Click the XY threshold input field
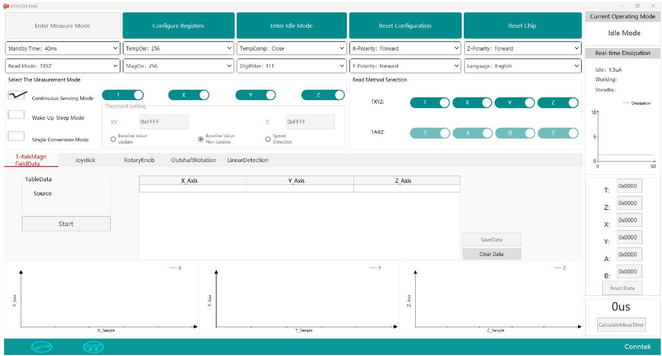The height and width of the screenshot is (356, 662). (164, 122)
